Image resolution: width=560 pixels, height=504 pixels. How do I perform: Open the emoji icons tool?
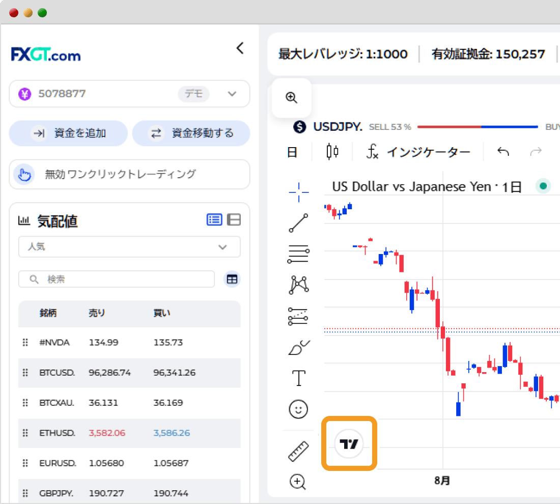tap(299, 409)
